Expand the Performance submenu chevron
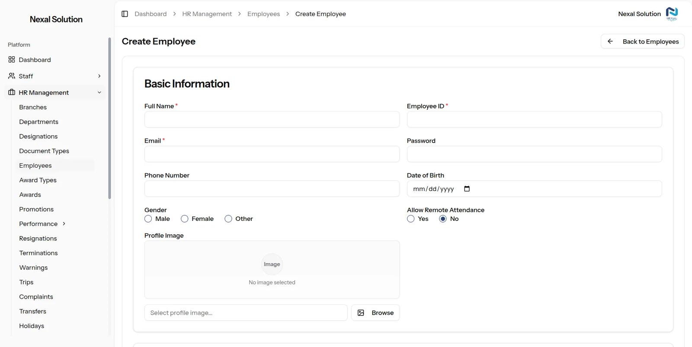692x347 pixels. pos(64,224)
